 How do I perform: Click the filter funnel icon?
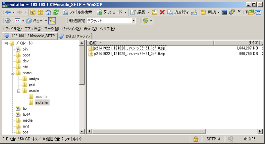point(259,12)
